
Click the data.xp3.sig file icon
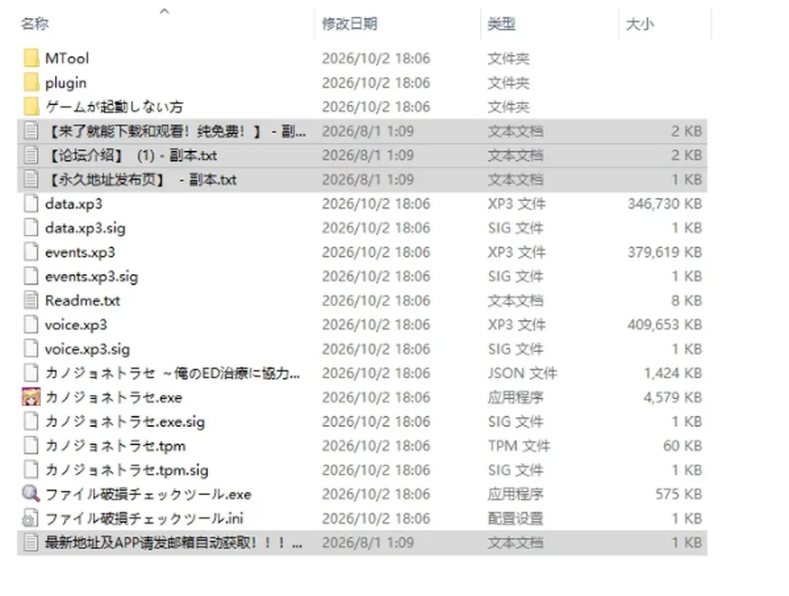pyautogui.click(x=31, y=227)
